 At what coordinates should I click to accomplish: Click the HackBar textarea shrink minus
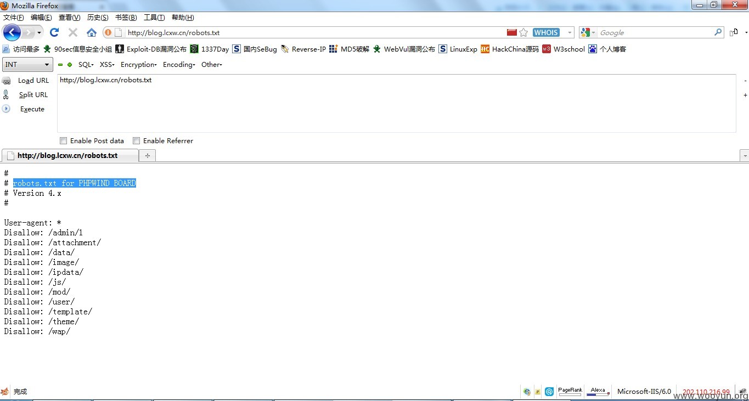point(745,81)
